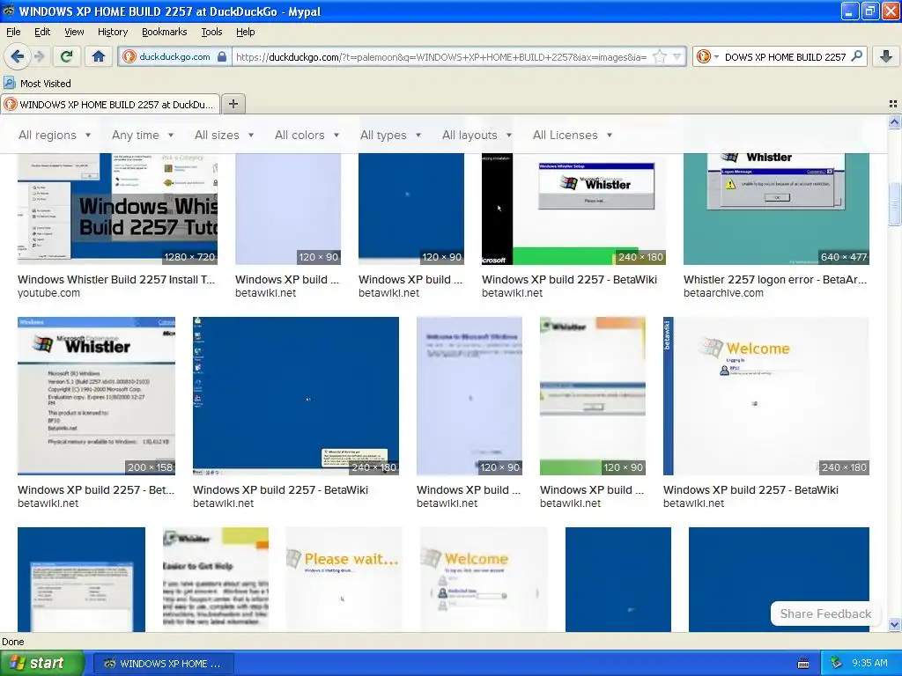Click the address bar URL field
902x676 pixels.
point(442,57)
